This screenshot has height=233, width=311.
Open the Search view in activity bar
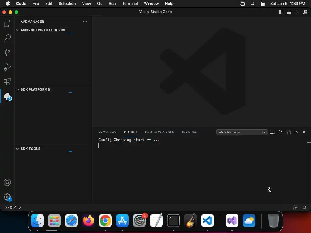tap(7, 38)
